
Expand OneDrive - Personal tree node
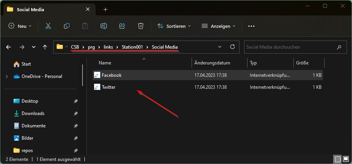click(x=7, y=77)
